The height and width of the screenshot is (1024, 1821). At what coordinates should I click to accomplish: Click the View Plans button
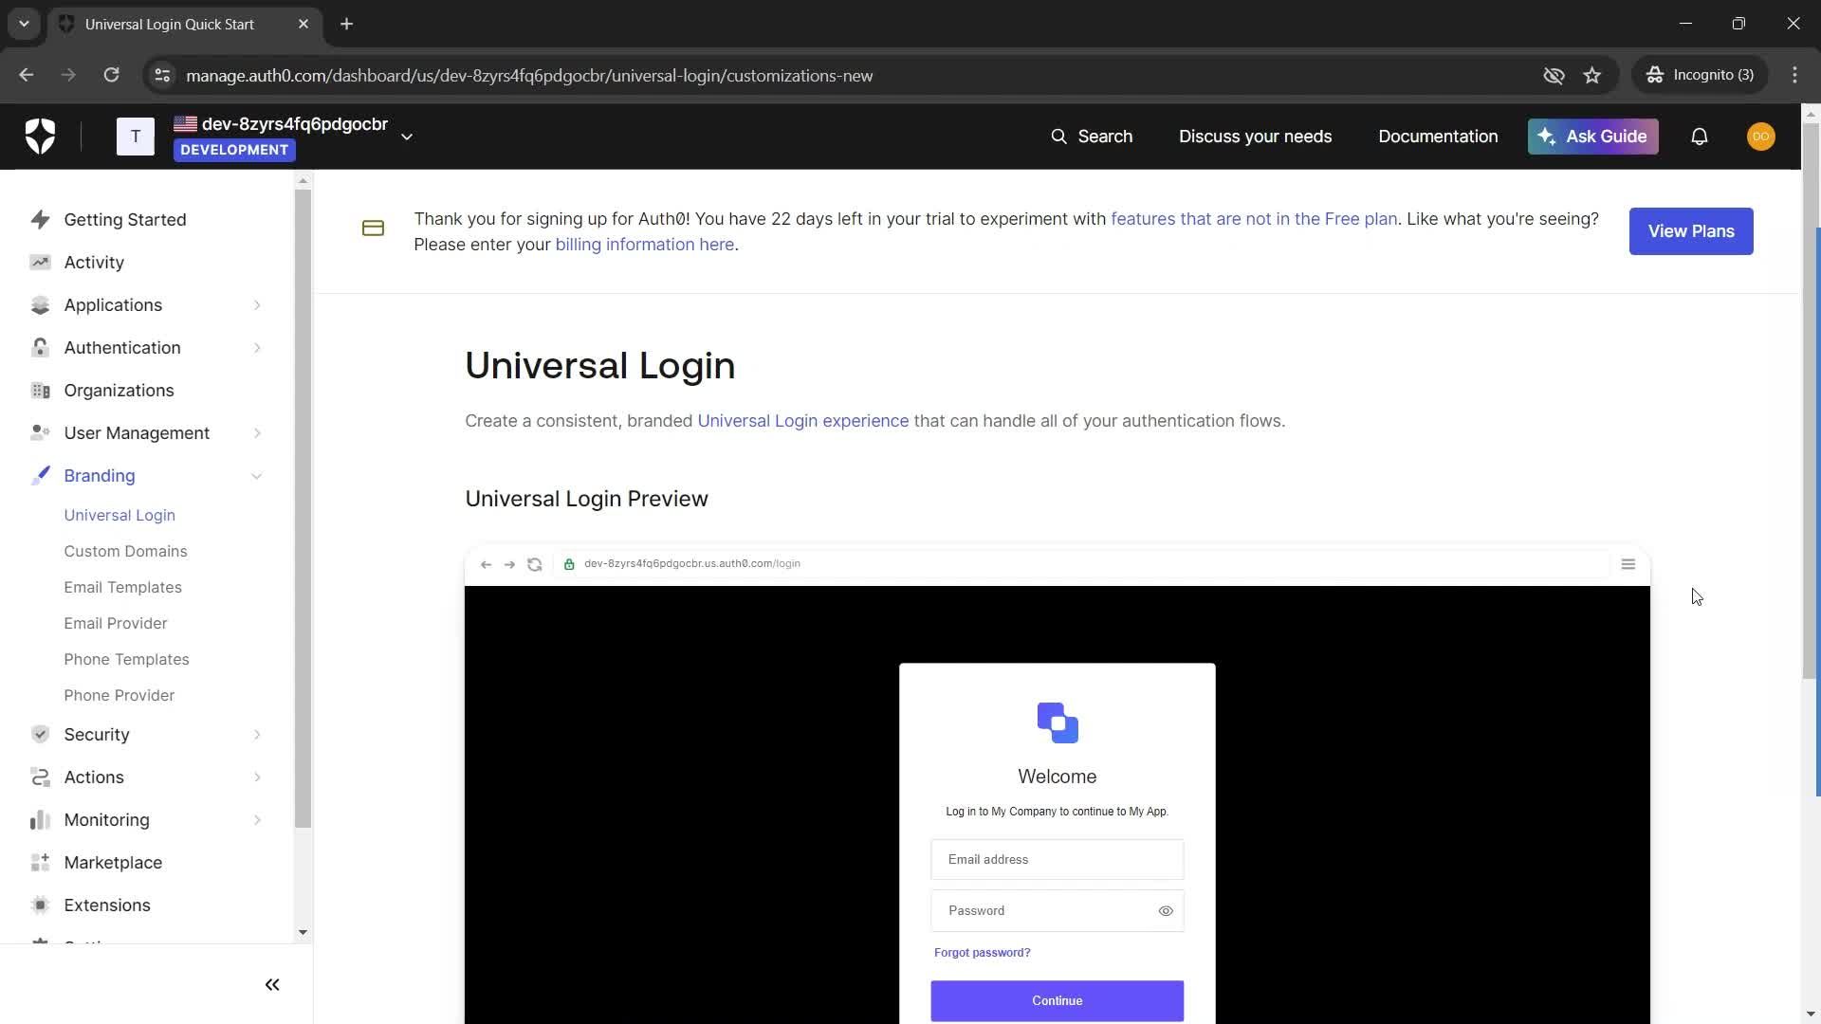tap(1691, 231)
